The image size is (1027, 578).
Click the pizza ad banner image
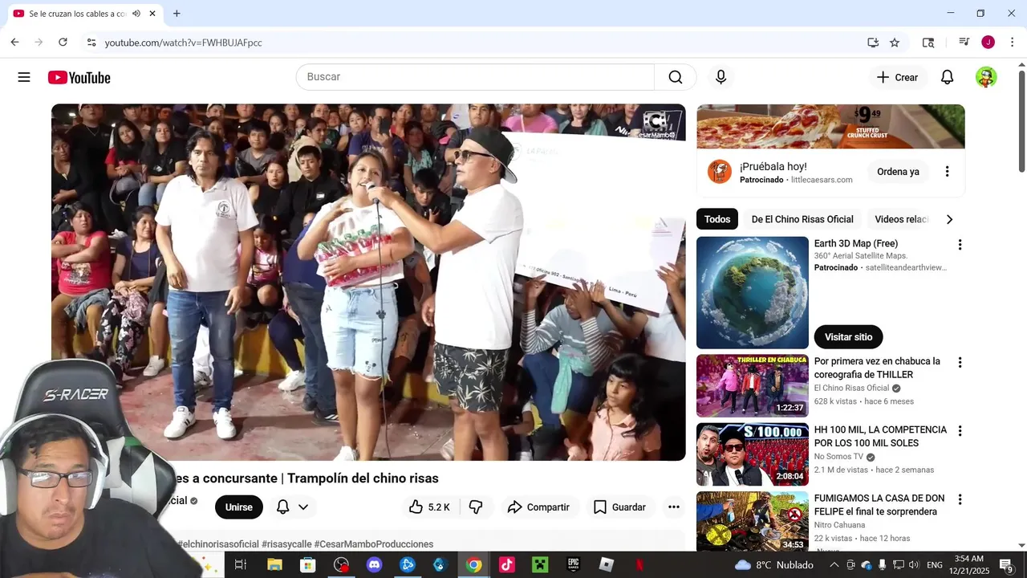(x=830, y=127)
